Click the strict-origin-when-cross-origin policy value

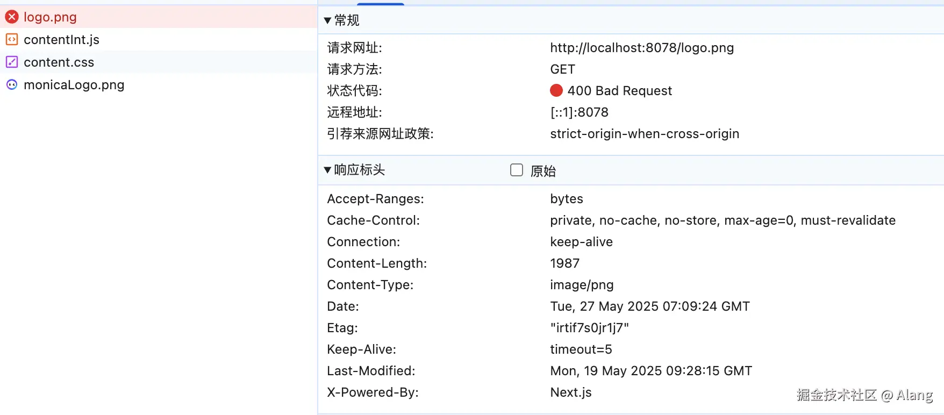645,134
